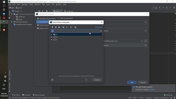Open Project panel settings gear
This screenshot has height=99, width=176.
(x=47, y=11)
